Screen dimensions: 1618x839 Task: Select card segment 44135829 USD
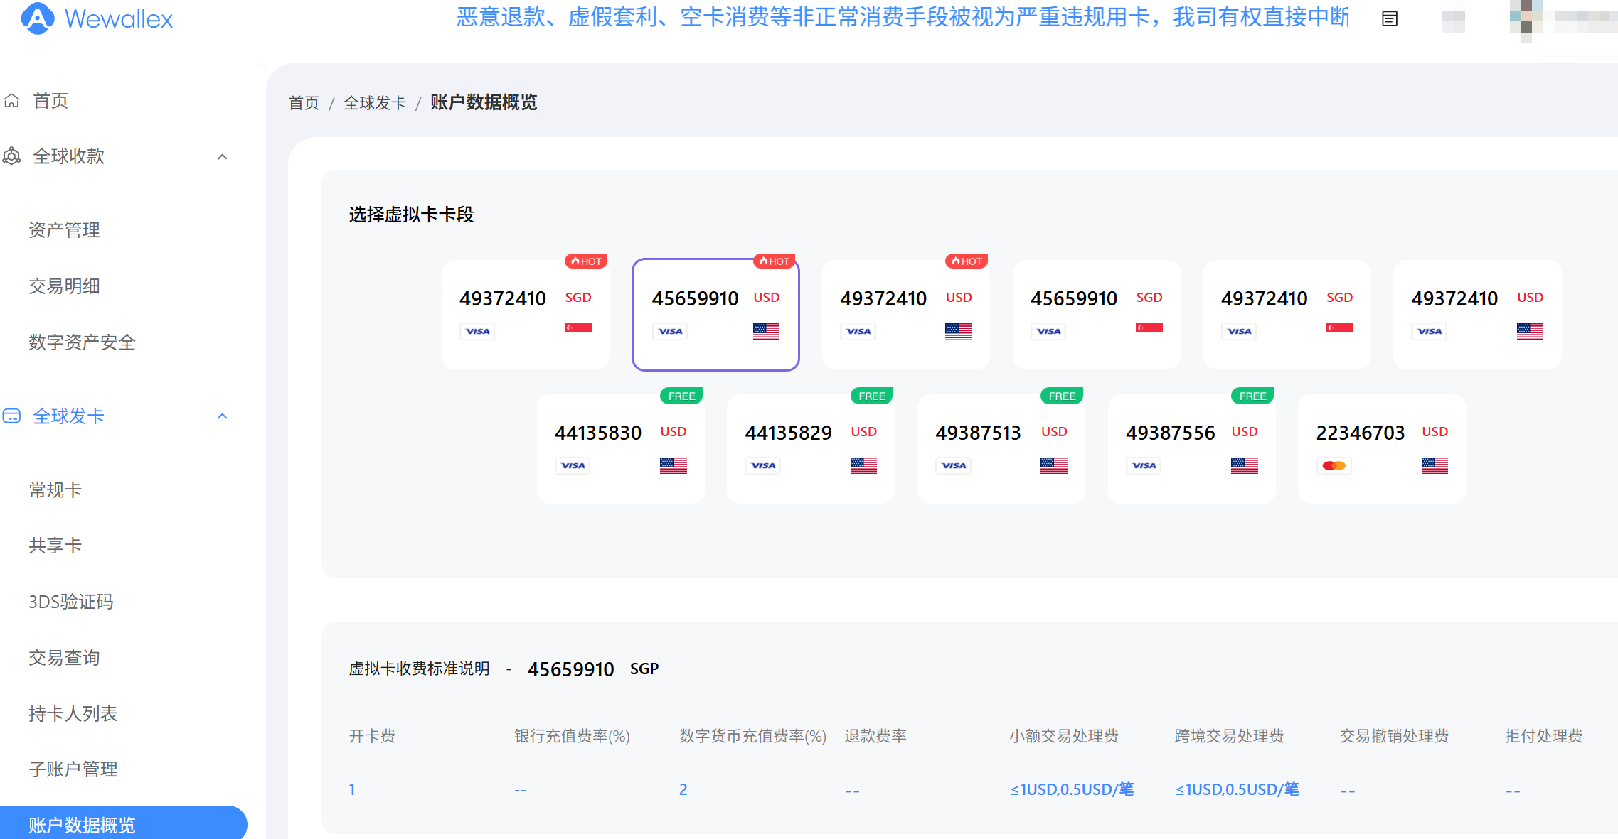coord(810,449)
